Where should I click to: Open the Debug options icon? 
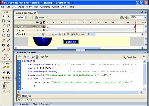(46, 57)
